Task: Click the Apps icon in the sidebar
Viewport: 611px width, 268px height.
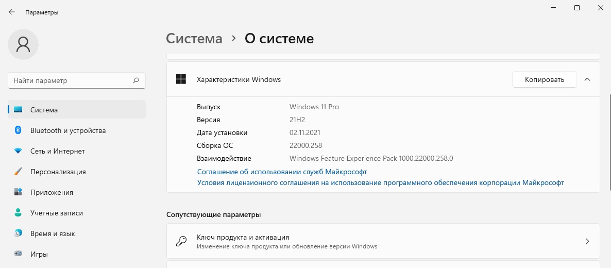Action: click(x=18, y=192)
